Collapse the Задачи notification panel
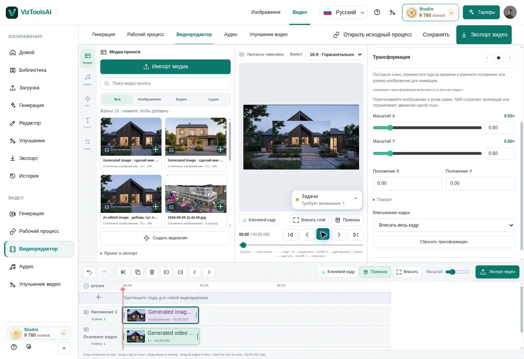Viewport: 524px width, 359px height. click(x=356, y=198)
